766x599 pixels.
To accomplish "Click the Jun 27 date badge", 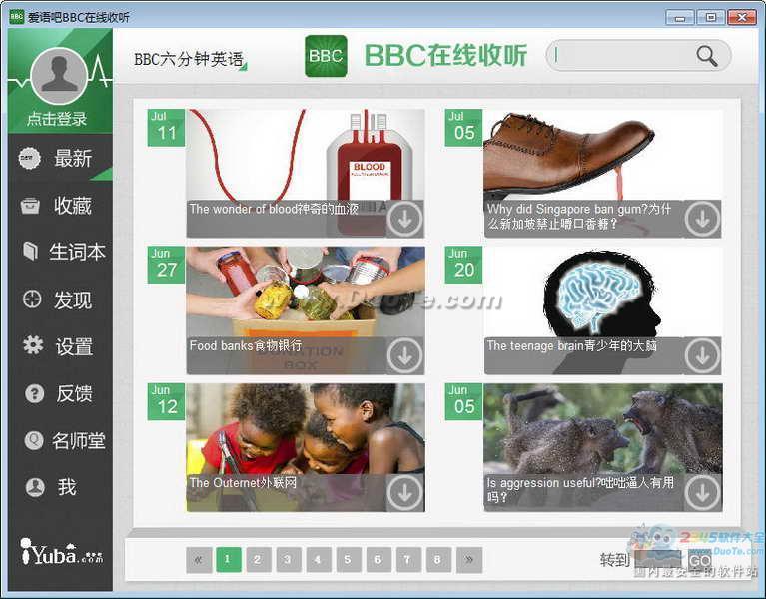I will point(166,265).
